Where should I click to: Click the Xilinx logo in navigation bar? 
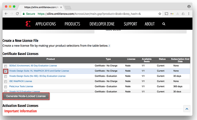tap(28, 24)
